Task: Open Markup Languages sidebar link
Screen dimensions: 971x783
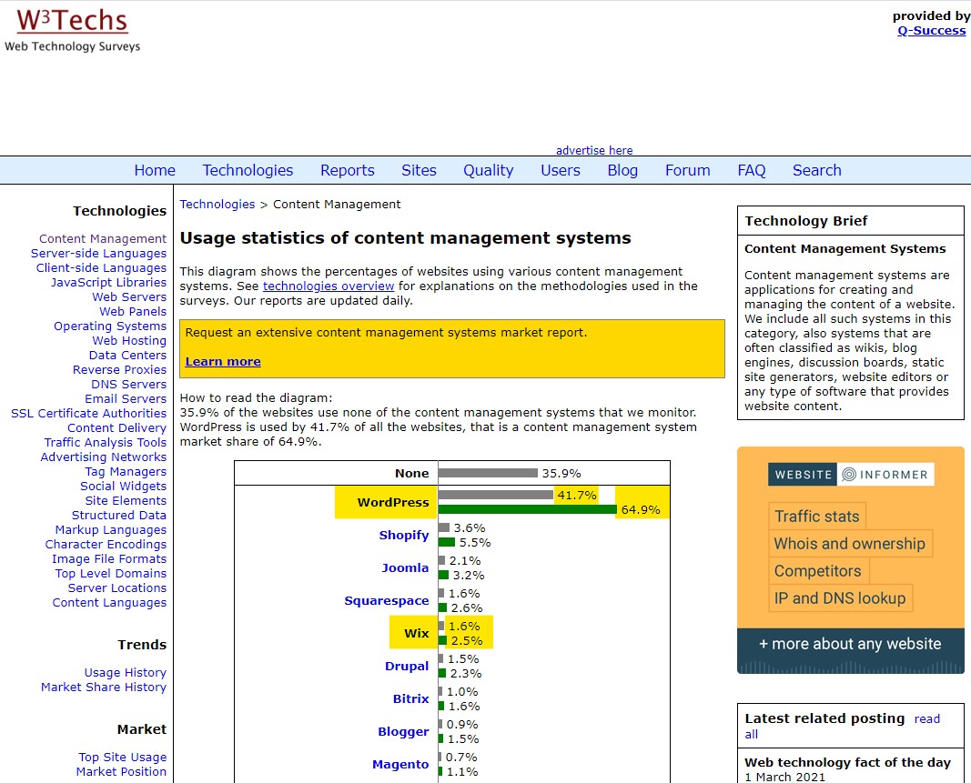Action: pos(111,530)
